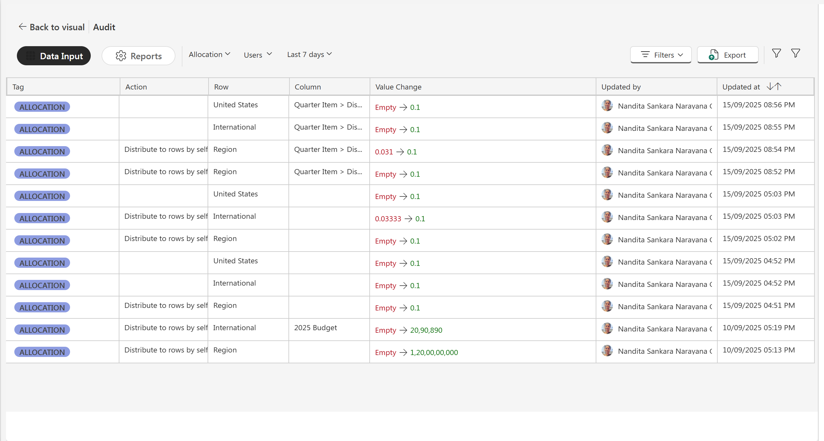Viewport: 824px width, 441px height.
Task: Click the left funnel filter icon
Action: (x=776, y=53)
